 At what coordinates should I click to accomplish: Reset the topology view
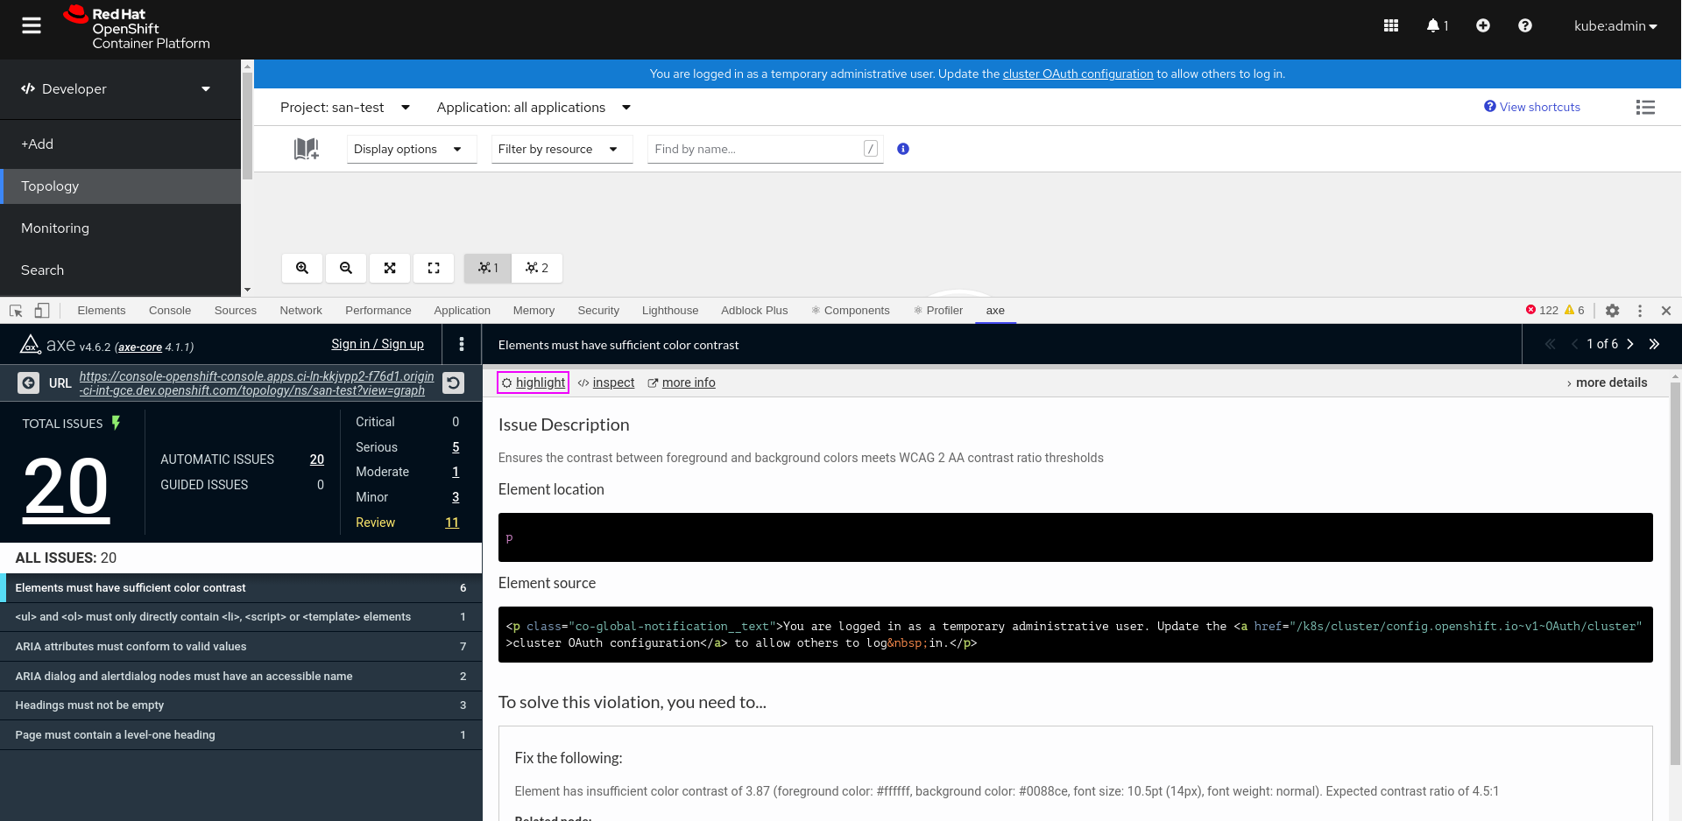coord(434,268)
